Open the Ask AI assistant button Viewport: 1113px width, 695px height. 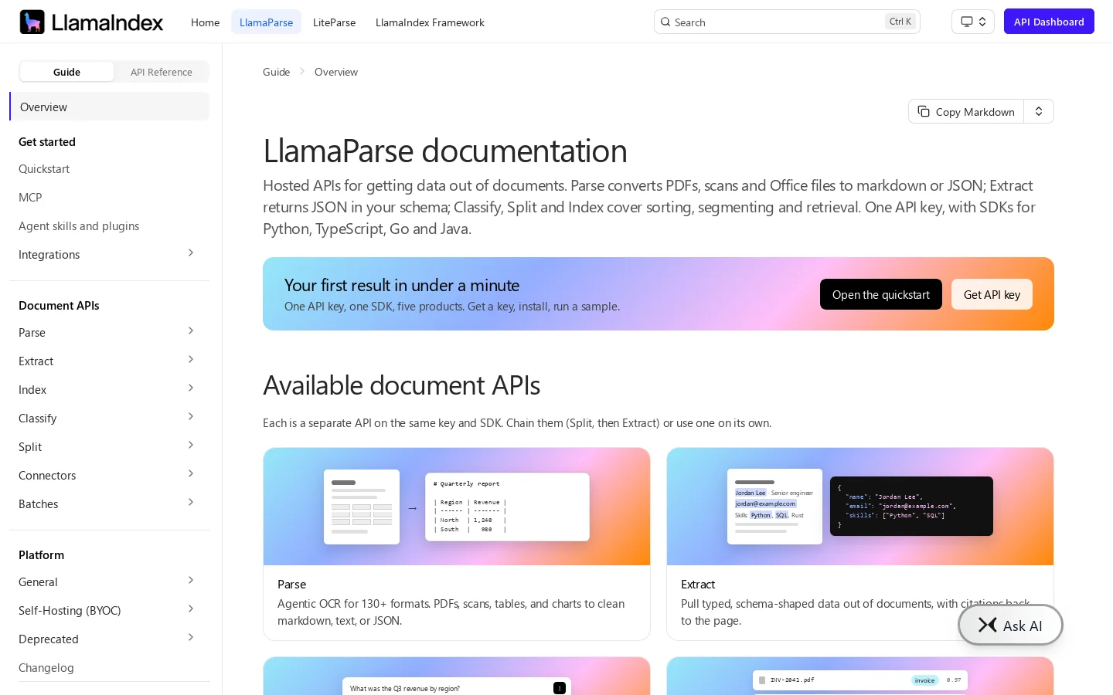[1010, 625]
